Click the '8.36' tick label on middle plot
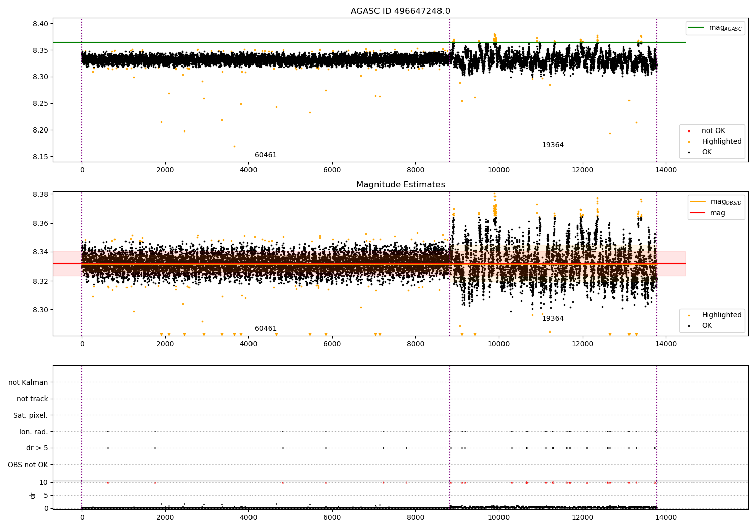 pos(40,223)
